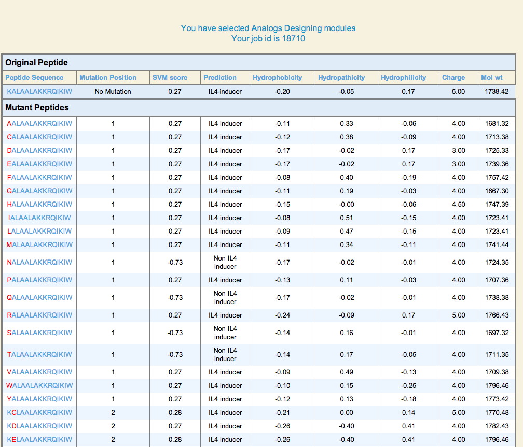
Task: Sort by SVM score column header
Action: 170,78
